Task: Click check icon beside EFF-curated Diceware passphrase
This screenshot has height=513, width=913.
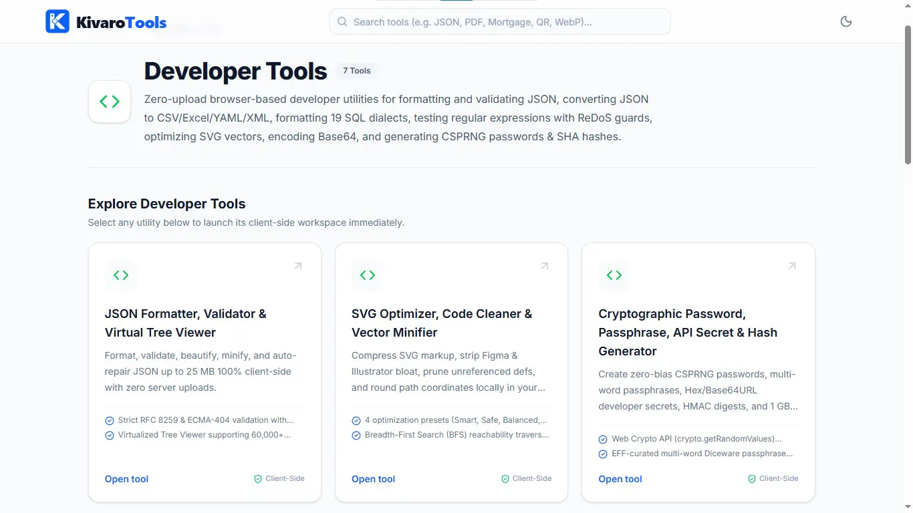Action: tap(603, 454)
